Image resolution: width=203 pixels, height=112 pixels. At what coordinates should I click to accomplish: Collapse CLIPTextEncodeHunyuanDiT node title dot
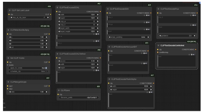109,47
